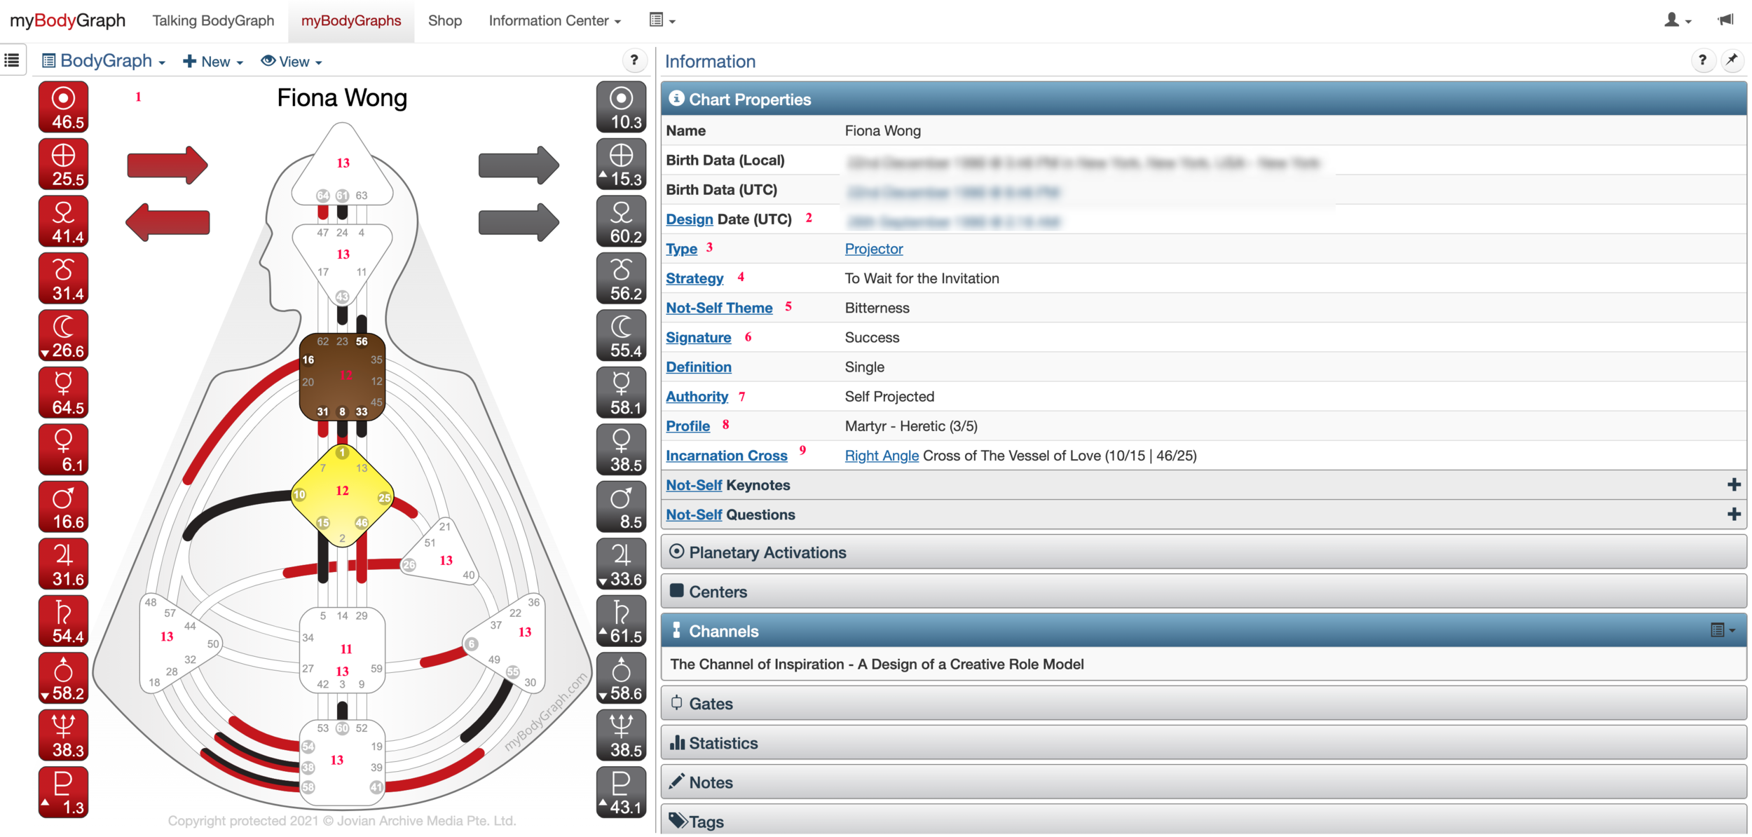Open the Information Center dropdown
The image size is (1752, 837).
(x=554, y=20)
